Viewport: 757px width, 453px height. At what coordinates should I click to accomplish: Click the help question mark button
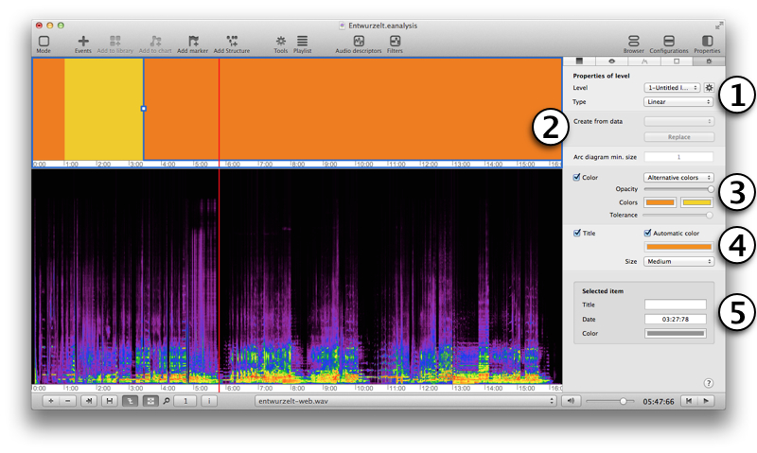pos(708,383)
